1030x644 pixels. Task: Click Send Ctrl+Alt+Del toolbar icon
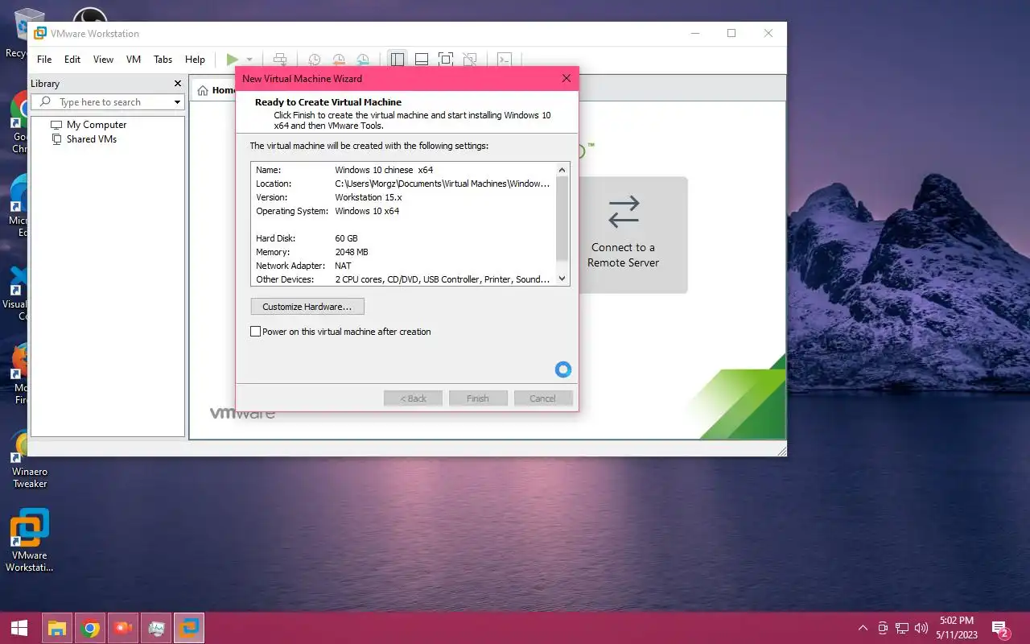(280, 60)
